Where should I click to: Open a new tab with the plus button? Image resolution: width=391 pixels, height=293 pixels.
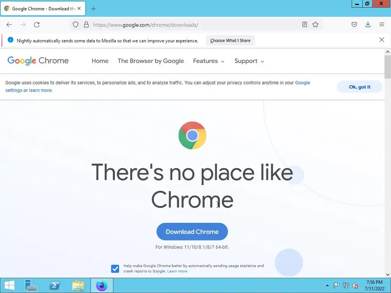point(93,9)
